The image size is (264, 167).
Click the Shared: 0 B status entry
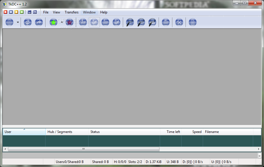point(100,162)
